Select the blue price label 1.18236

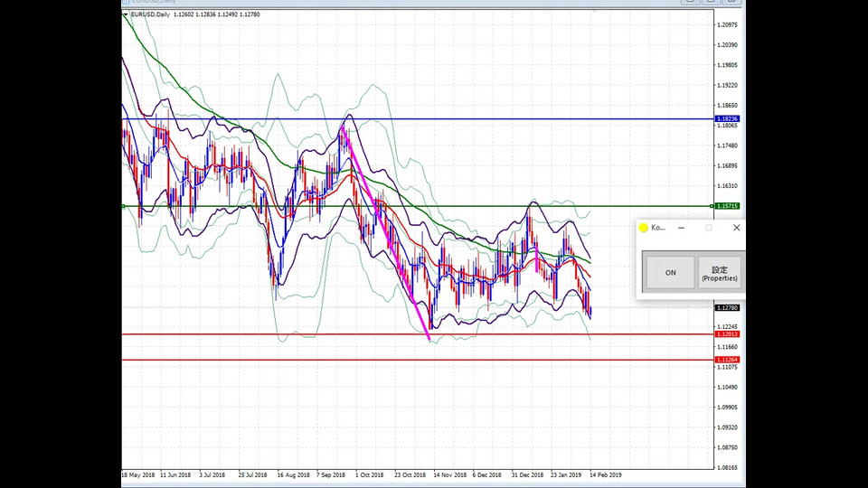click(727, 119)
